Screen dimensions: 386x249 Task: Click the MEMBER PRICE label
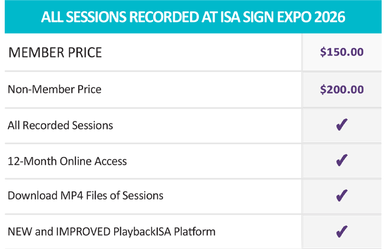55,53
